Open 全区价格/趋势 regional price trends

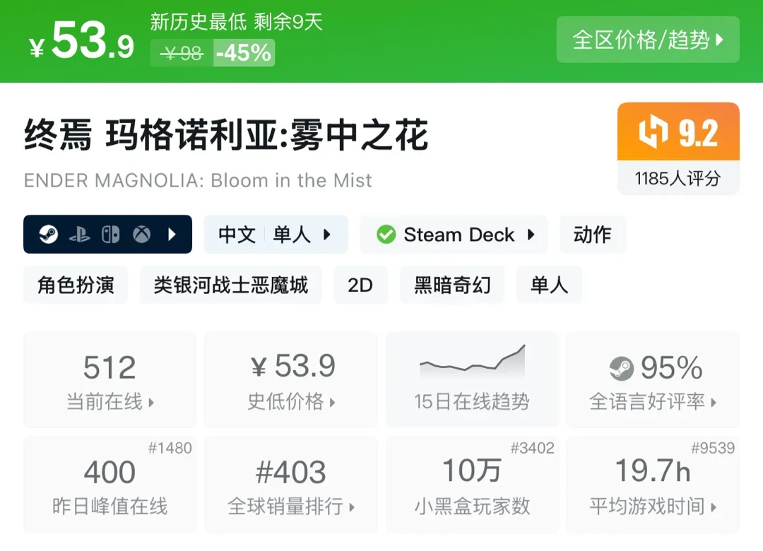coord(648,40)
